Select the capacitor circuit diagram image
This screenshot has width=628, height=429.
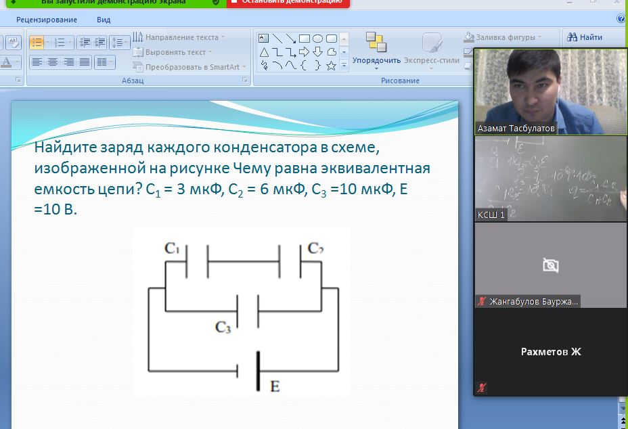pos(242,312)
